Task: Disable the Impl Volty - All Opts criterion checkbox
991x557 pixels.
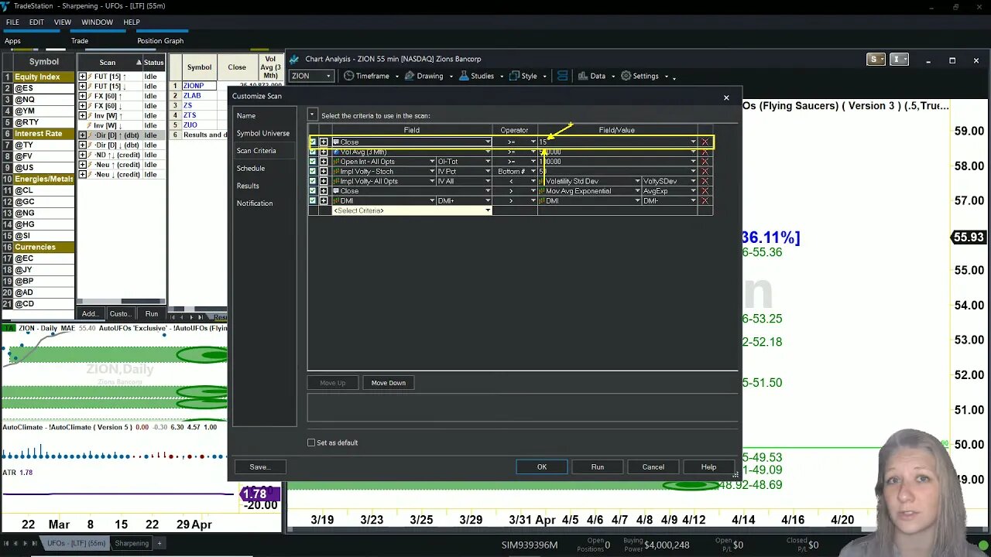Action: [313, 181]
